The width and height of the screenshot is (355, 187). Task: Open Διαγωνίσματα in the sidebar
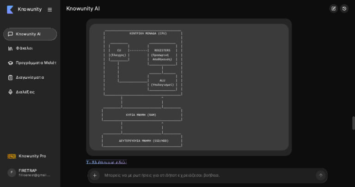point(30,77)
